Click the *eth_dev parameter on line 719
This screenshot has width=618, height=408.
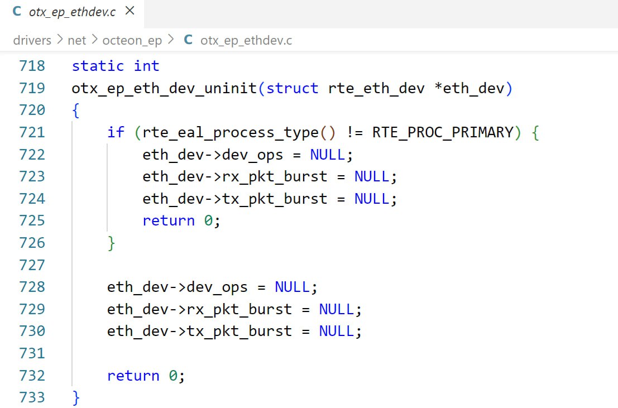tap(470, 88)
